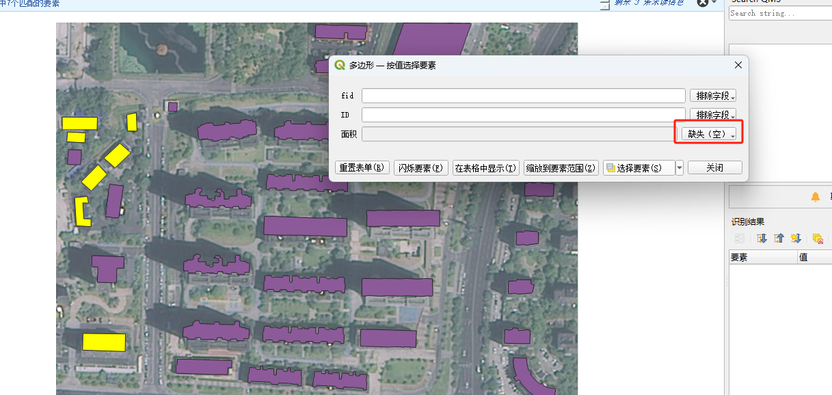This screenshot has height=395, width=832.
Task: Click 在表格中显示 button
Action: coord(486,168)
